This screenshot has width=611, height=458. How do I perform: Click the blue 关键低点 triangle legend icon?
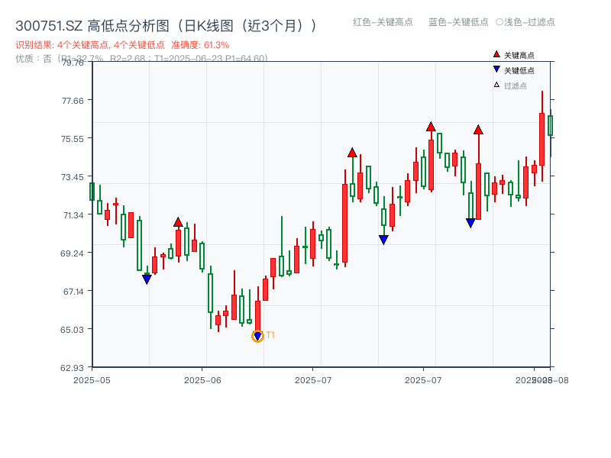point(496,69)
